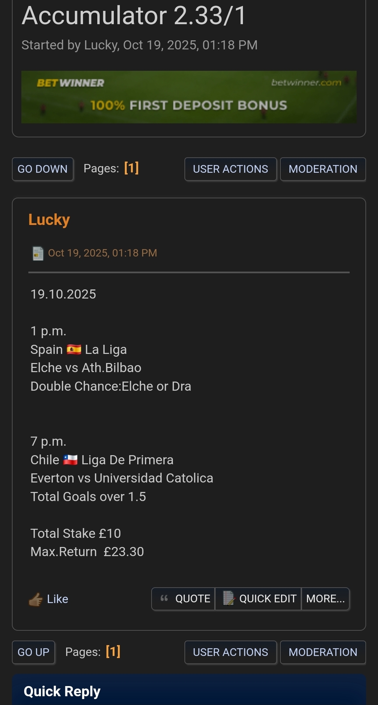Click the thumbs-up Like icon
This screenshot has height=705, width=378.
point(36,599)
